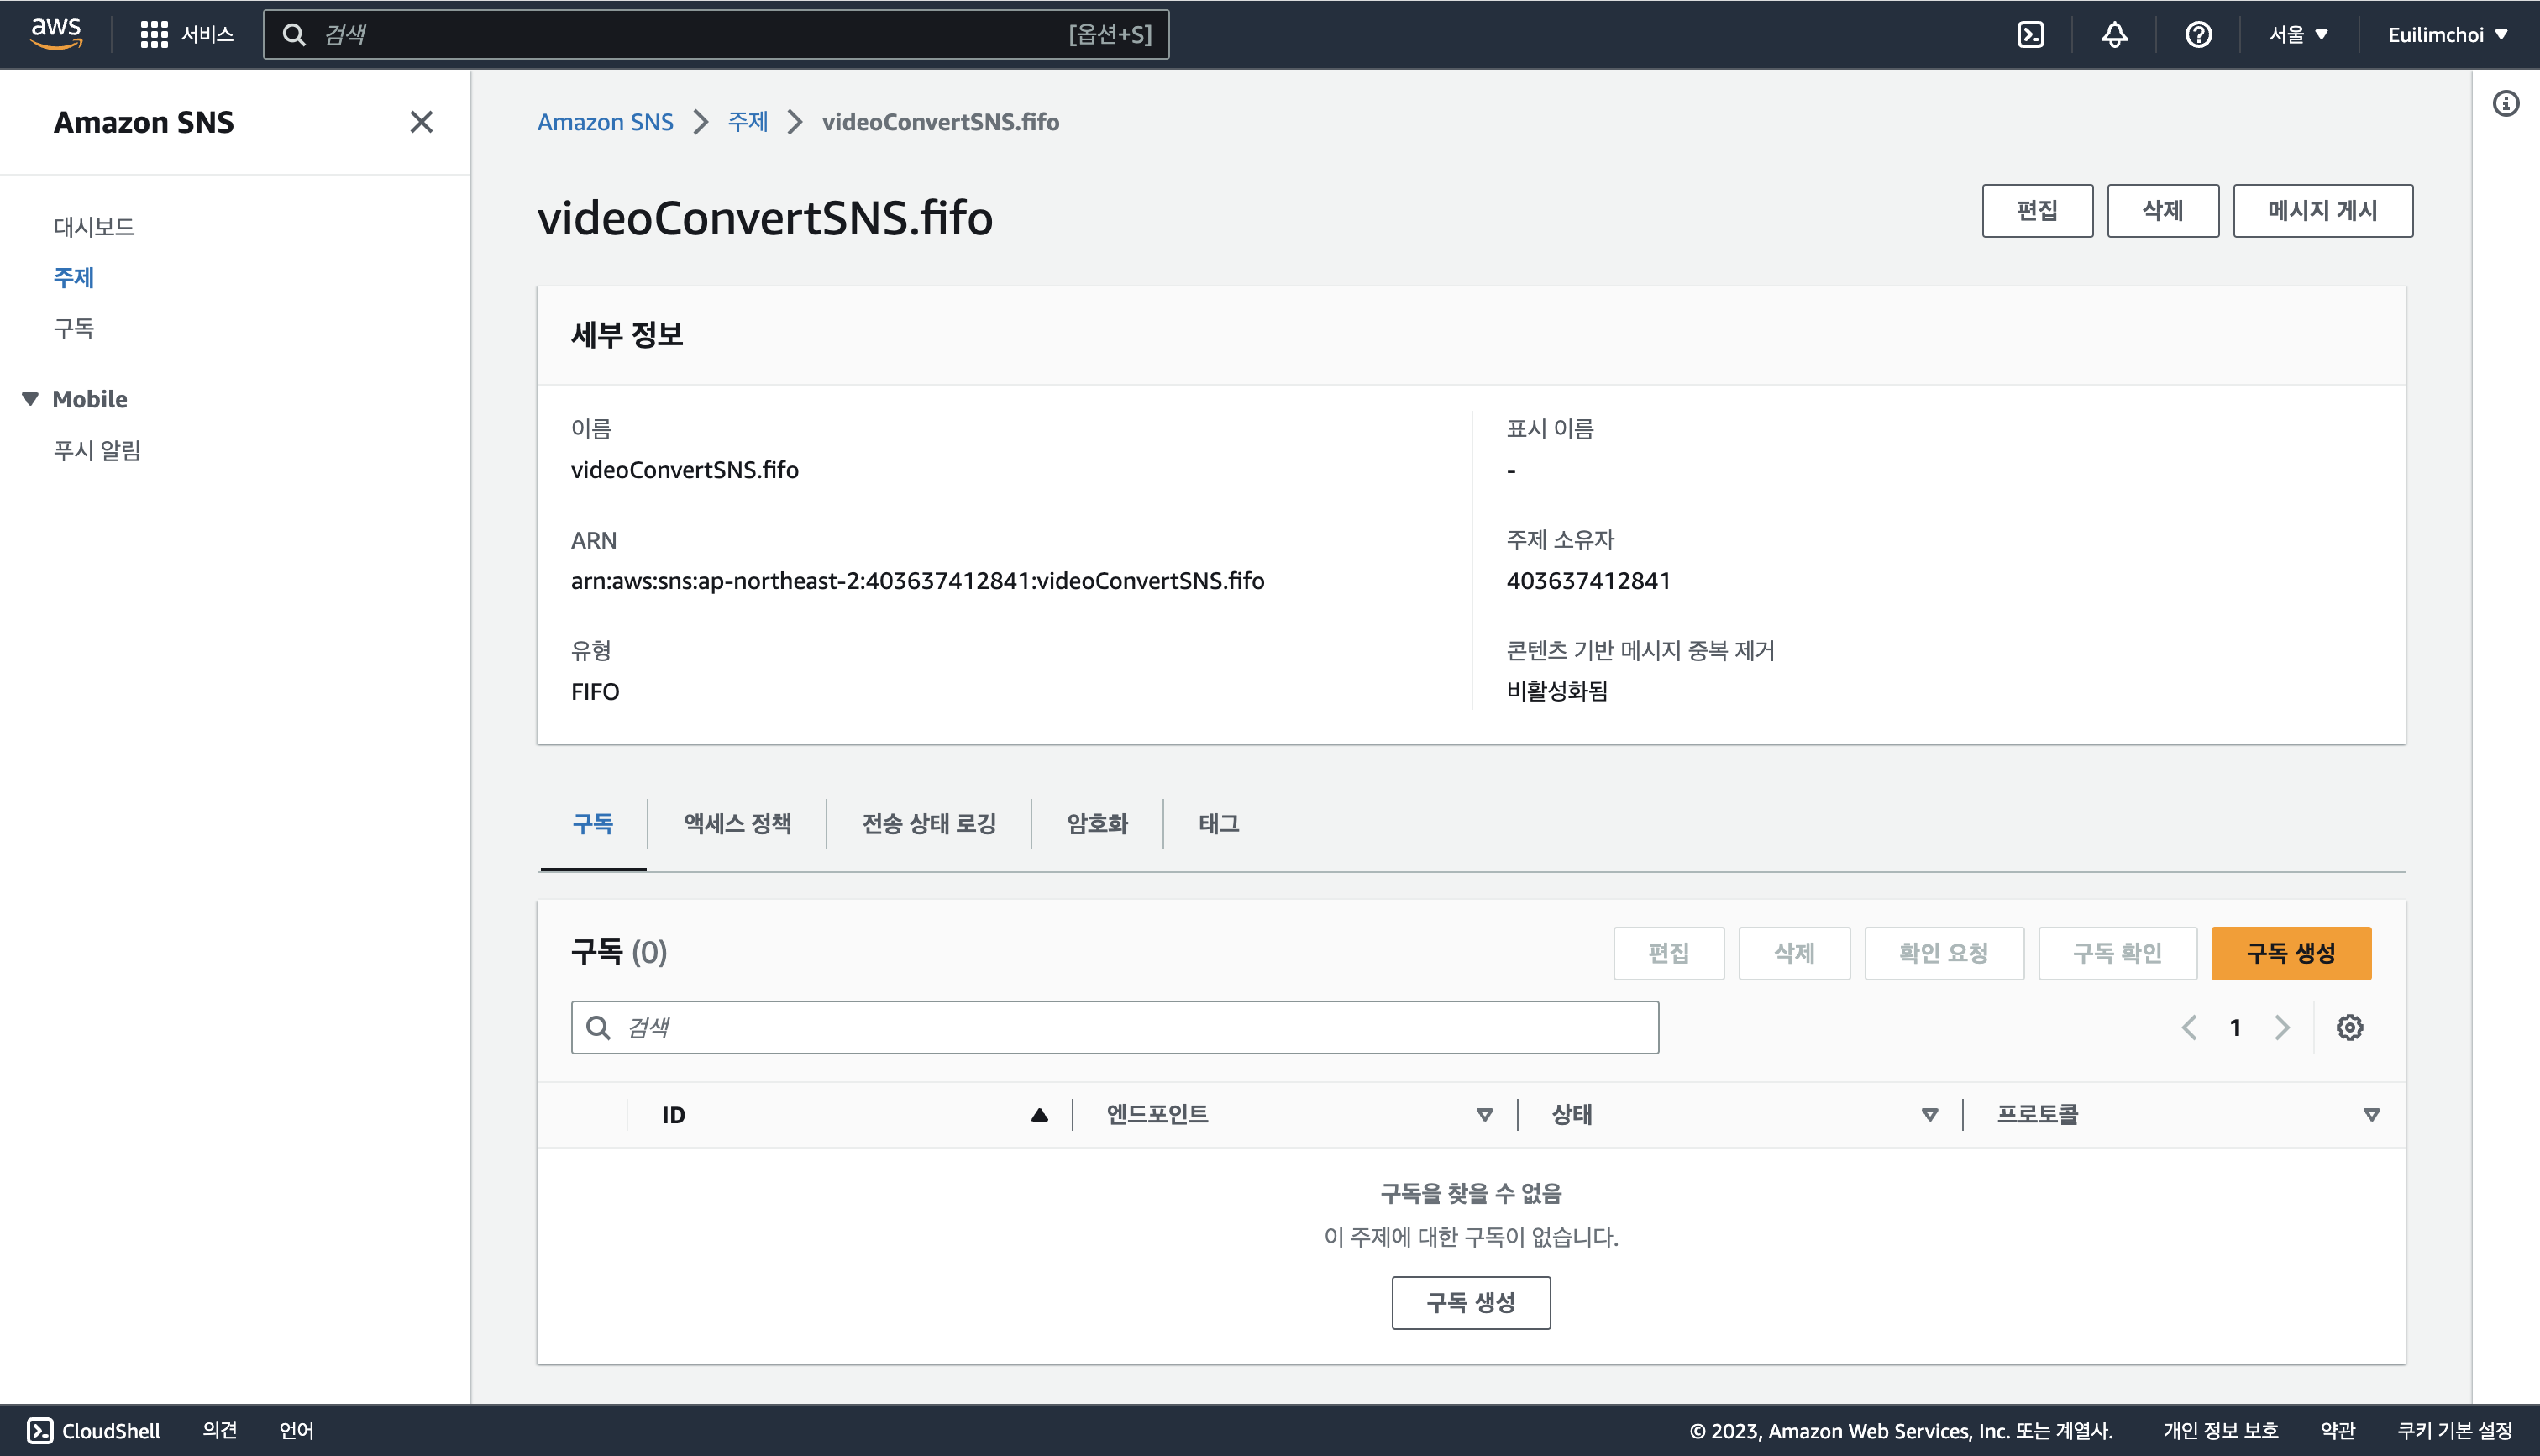This screenshot has height=1456, width=2540.
Task: Sort by 프로토콜 column arrow
Action: [x=2371, y=1114]
